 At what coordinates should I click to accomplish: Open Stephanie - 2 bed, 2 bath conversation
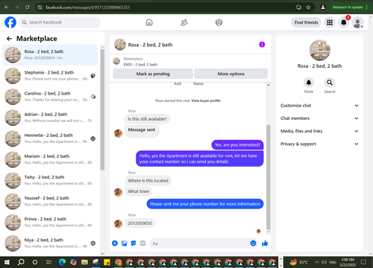click(50, 75)
